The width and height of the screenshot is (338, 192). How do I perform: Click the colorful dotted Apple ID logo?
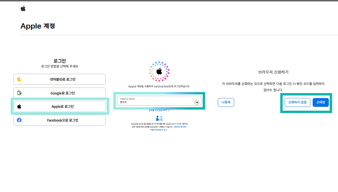click(x=159, y=71)
